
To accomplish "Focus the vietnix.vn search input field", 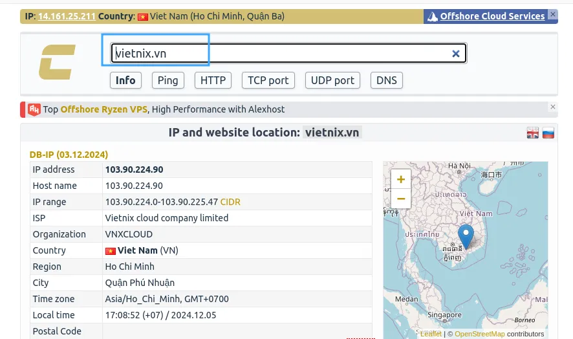I will pos(288,54).
